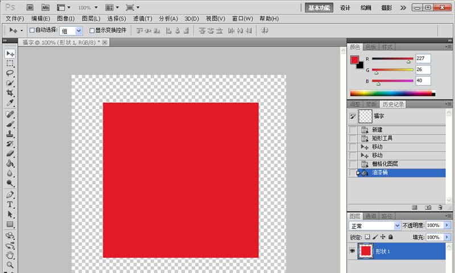
Task: Switch to 绘画 workspace
Action: pos(366,8)
